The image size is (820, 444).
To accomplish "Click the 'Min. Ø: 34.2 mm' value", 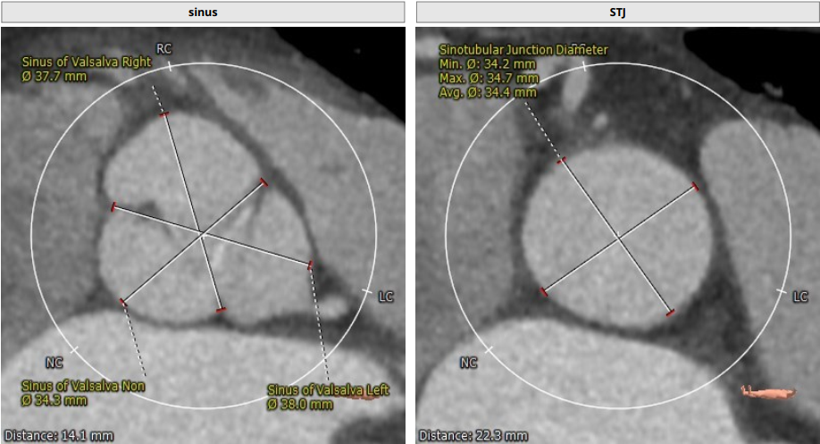I will [488, 64].
